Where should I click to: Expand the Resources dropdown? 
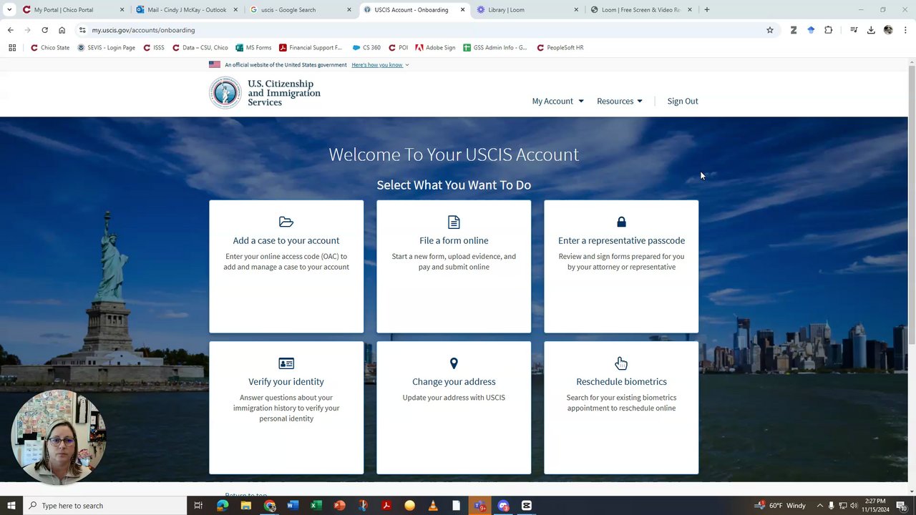[x=620, y=101]
